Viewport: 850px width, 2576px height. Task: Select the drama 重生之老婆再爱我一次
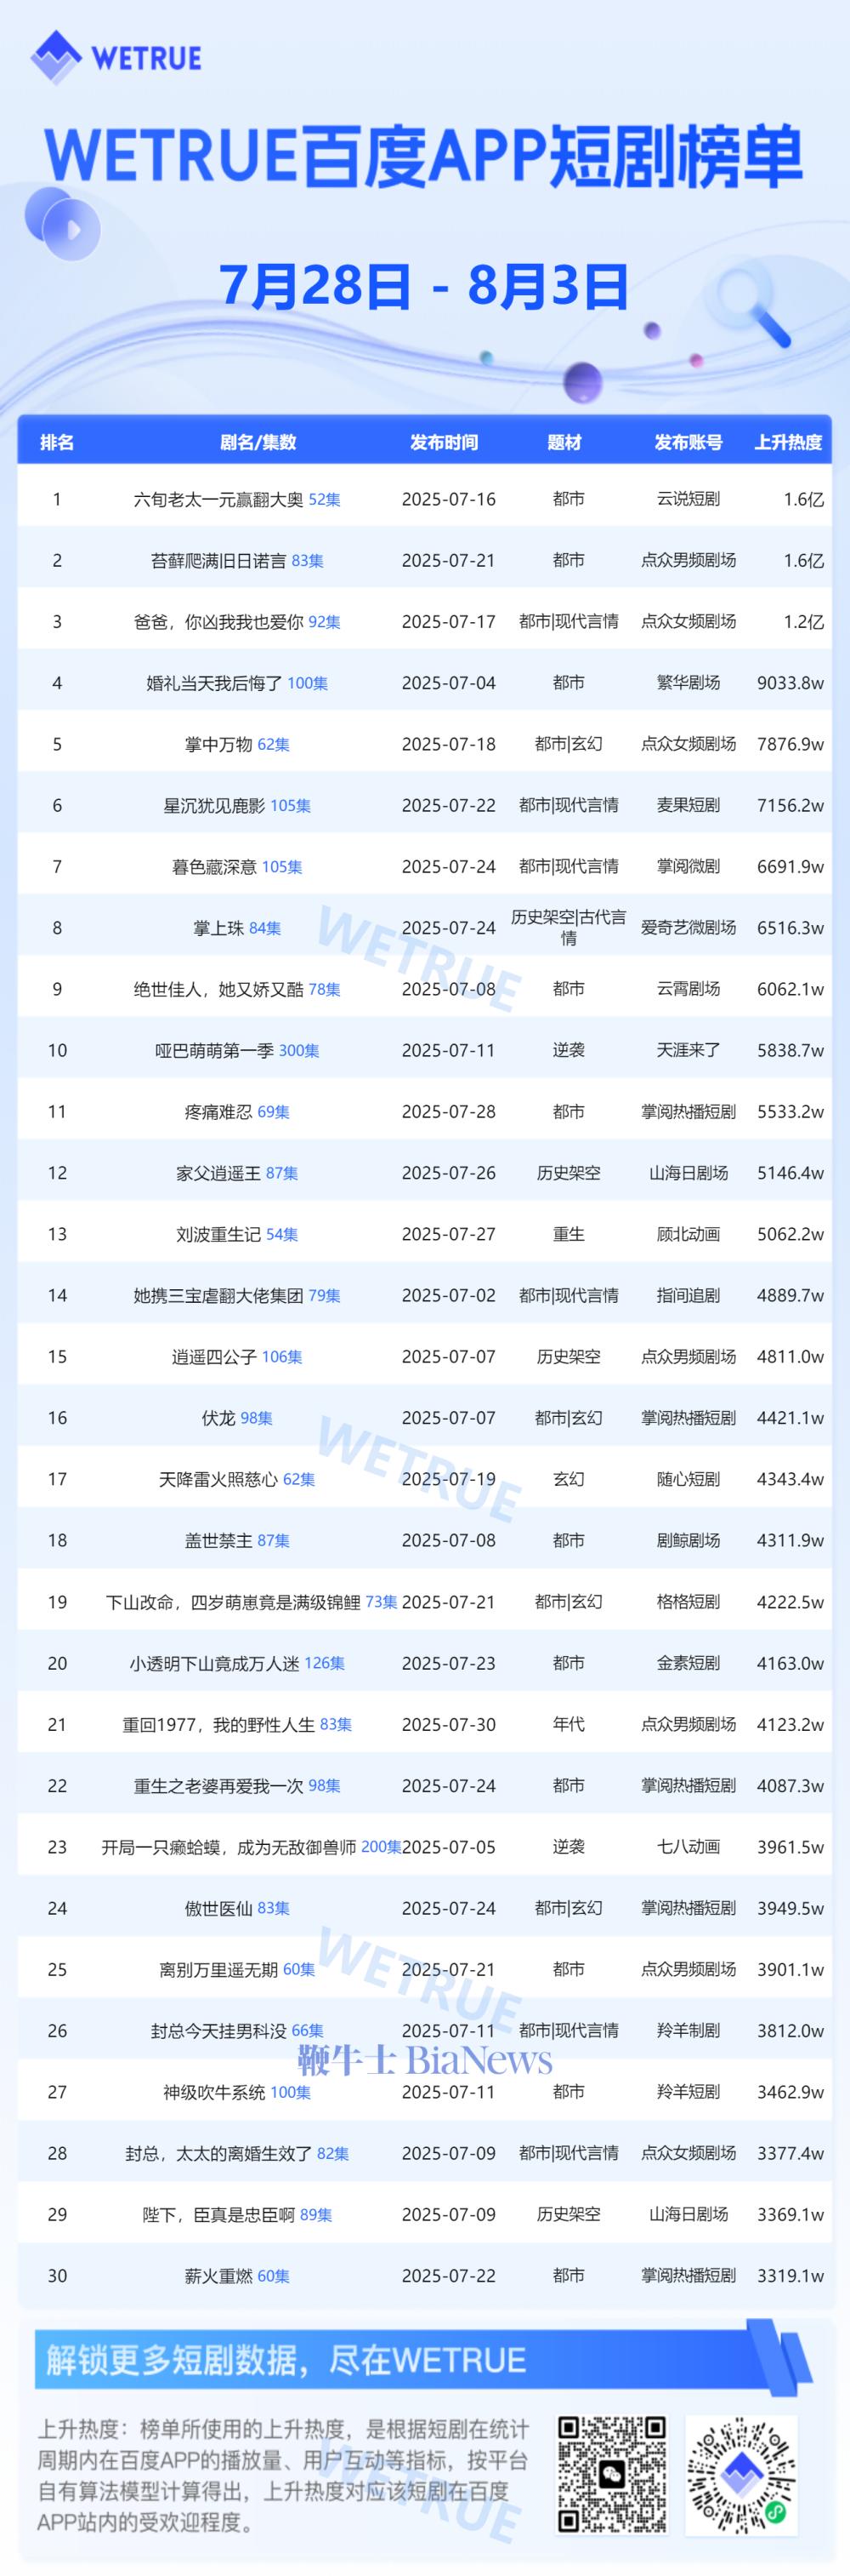pos(218,1786)
